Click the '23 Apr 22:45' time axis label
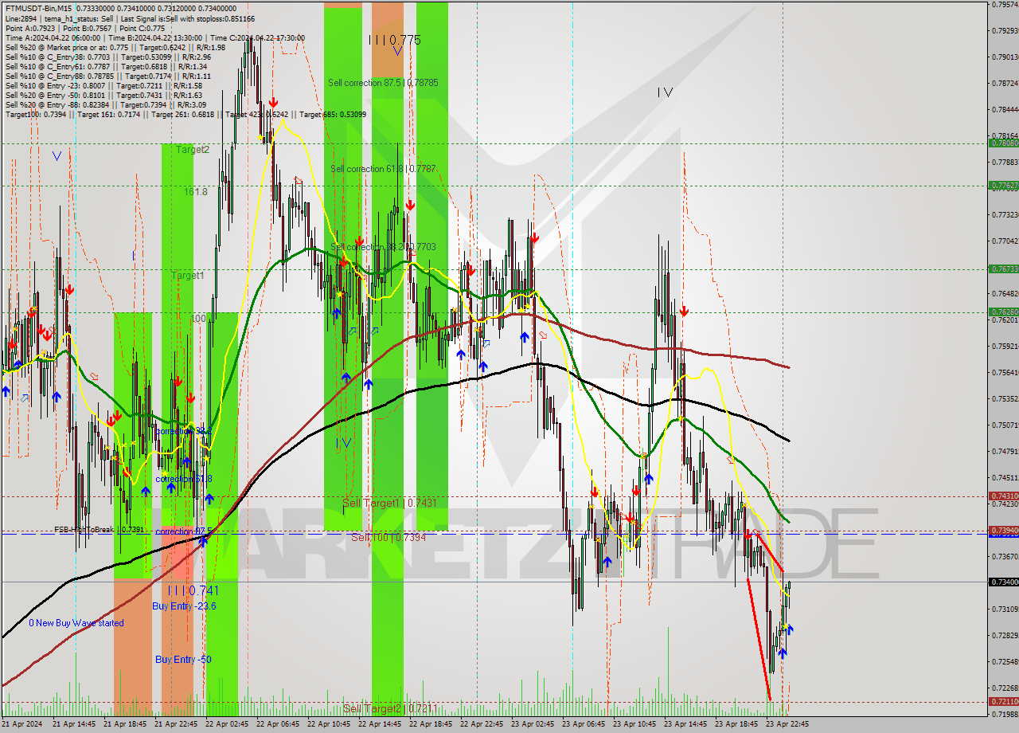Viewport: 1019px width, 733px height. coord(787,724)
